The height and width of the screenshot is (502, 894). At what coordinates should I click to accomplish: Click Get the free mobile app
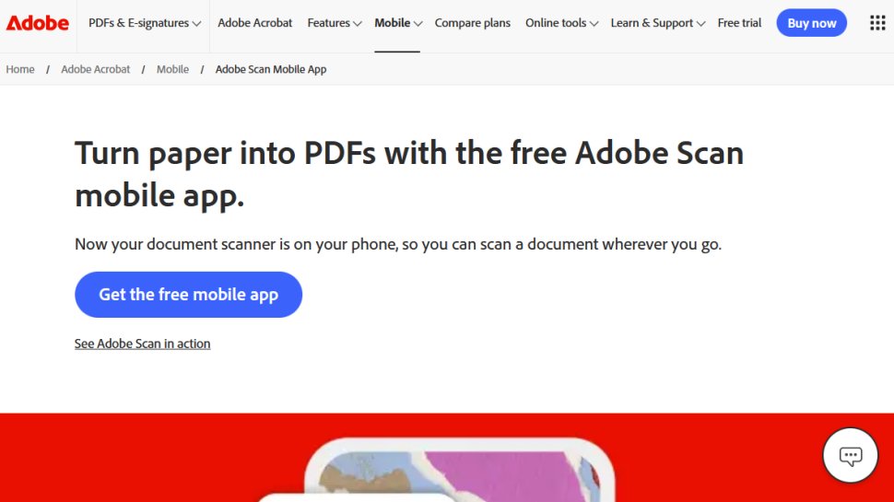pos(188,295)
